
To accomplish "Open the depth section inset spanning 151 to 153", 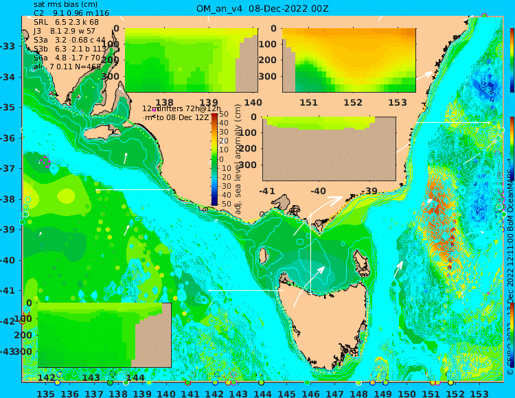I will [349, 60].
